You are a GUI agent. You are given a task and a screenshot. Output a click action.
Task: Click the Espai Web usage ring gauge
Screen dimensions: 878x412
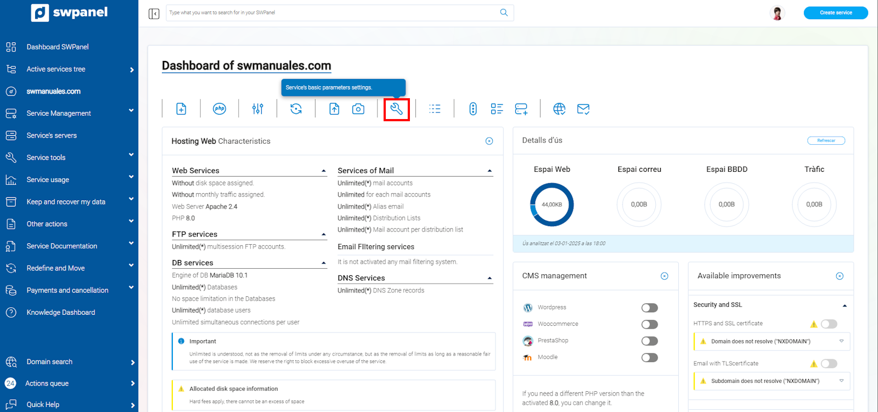(551, 205)
